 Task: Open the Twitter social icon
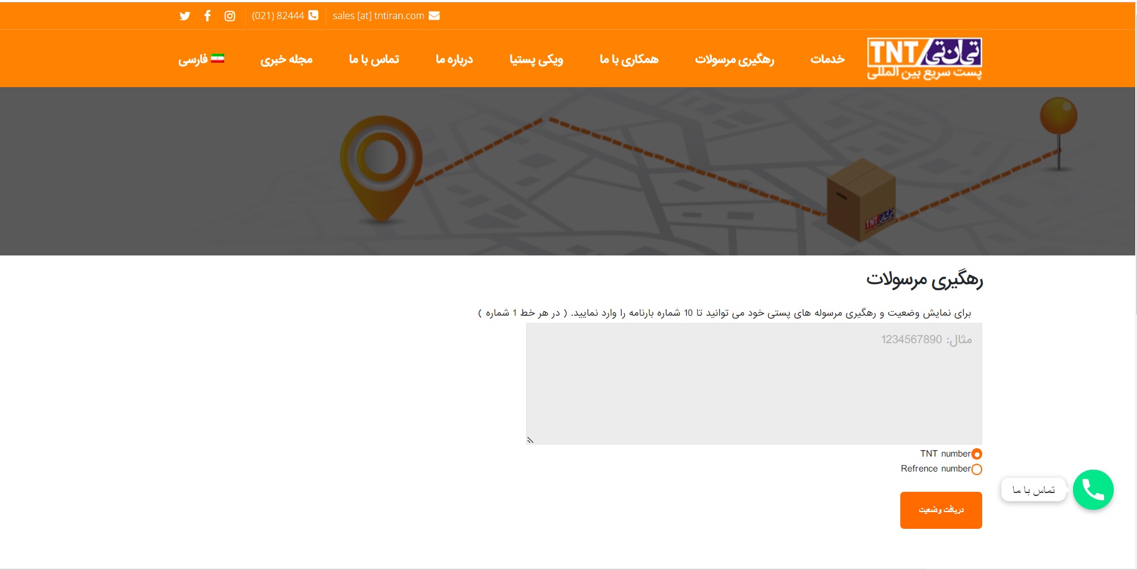coord(185,16)
